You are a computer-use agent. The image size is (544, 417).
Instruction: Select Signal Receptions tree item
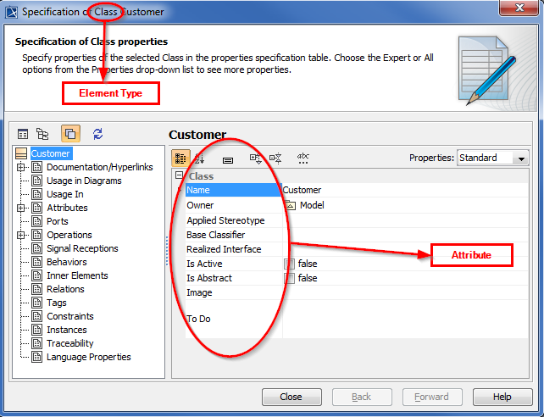pyautogui.click(x=82, y=248)
